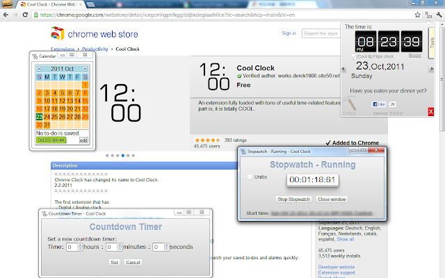Click the green Oct 23, Wk 44 button
Screen dimensions: 445x278
click(51, 140)
